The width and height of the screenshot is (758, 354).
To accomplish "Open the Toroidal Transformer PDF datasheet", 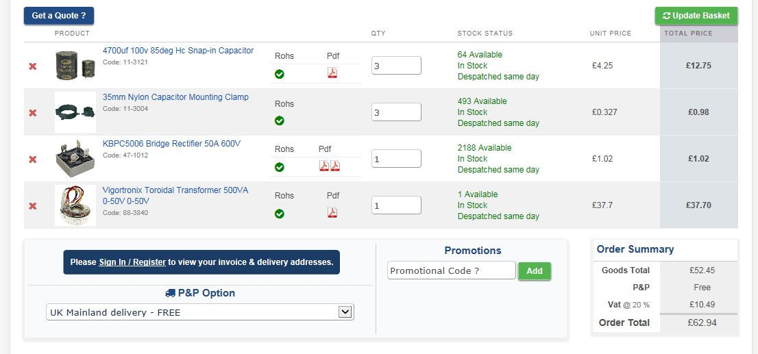I will [332, 212].
